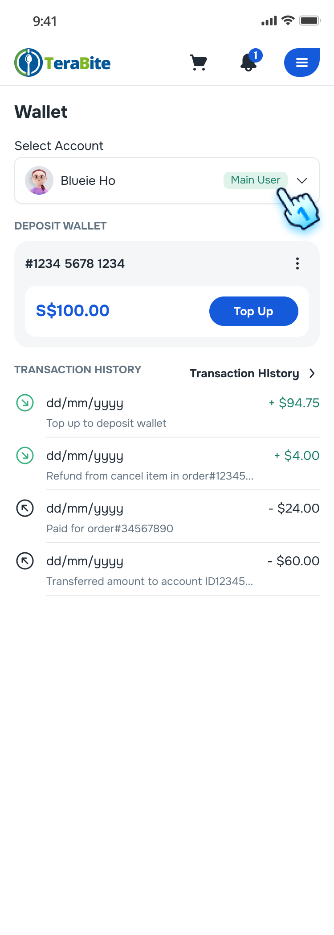Click the TeraBite logo
The image size is (334, 935).
point(63,63)
